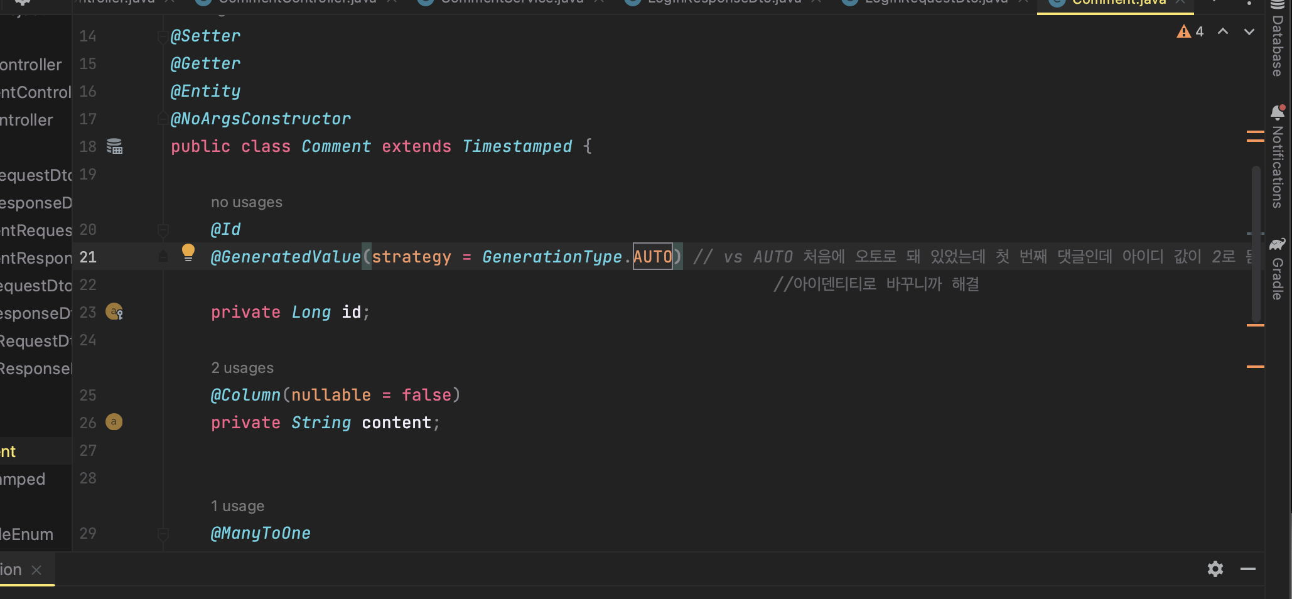The width and height of the screenshot is (1292, 599).
Task: Click the @Setter annotation
Action: coord(205,36)
